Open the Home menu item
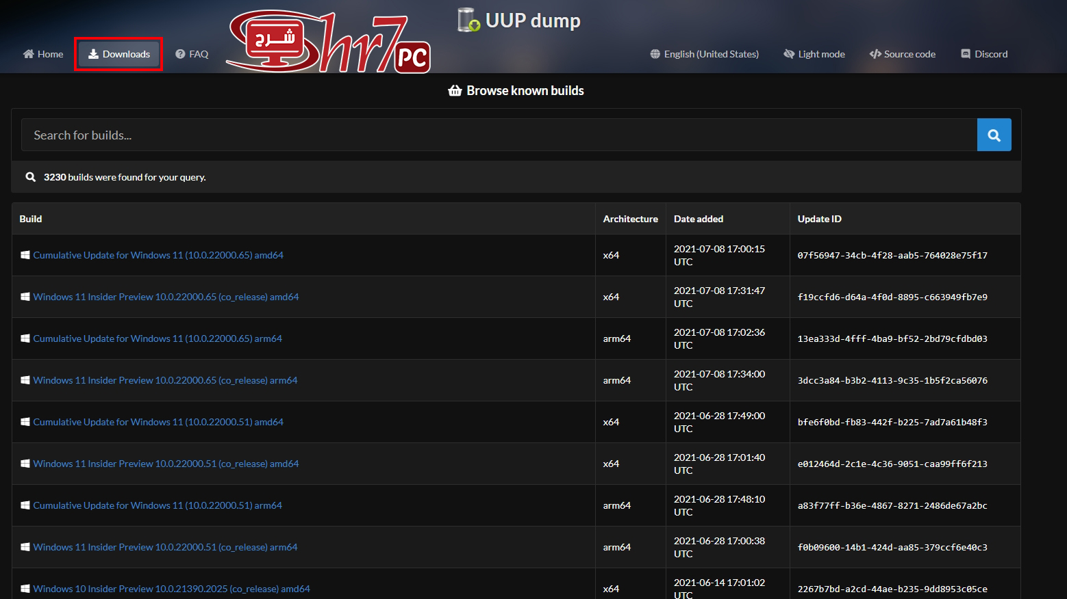The height and width of the screenshot is (599, 1067). pyautogui.click(x=43, y=54)
